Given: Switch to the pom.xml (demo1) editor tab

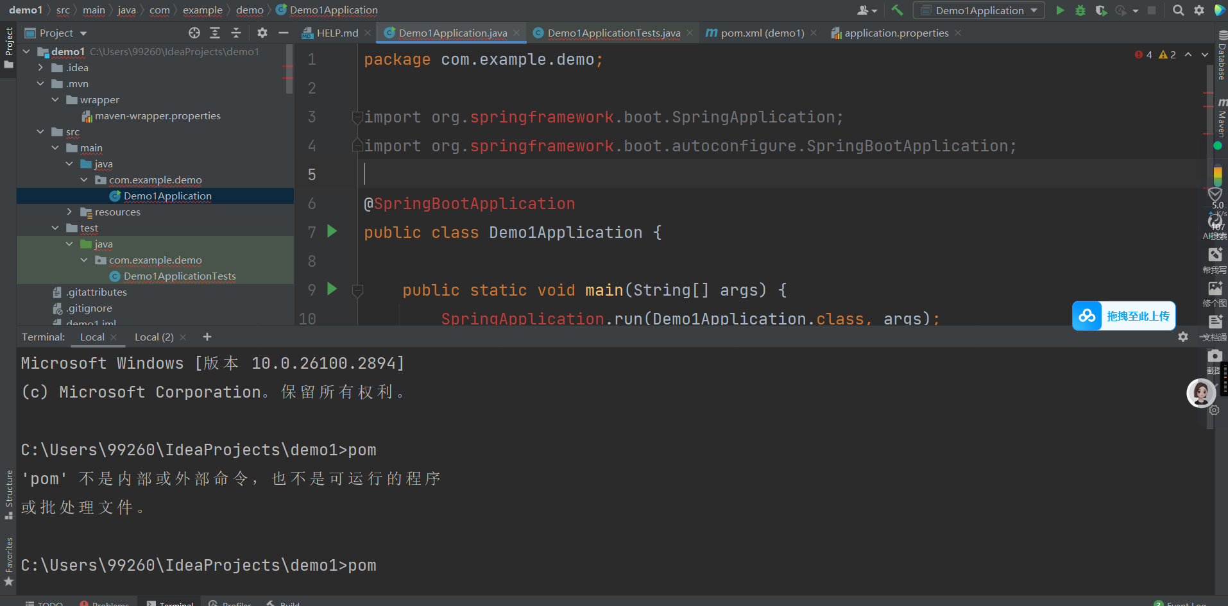Looking at the screenshot, I should 761,33.
